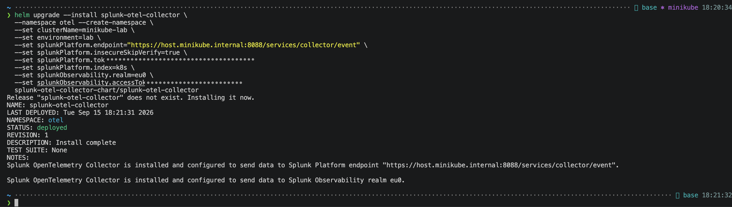The width and height of the screenshot is (732, 207).
Task: Click the 'helm' command word
Action: click(22, 15)
